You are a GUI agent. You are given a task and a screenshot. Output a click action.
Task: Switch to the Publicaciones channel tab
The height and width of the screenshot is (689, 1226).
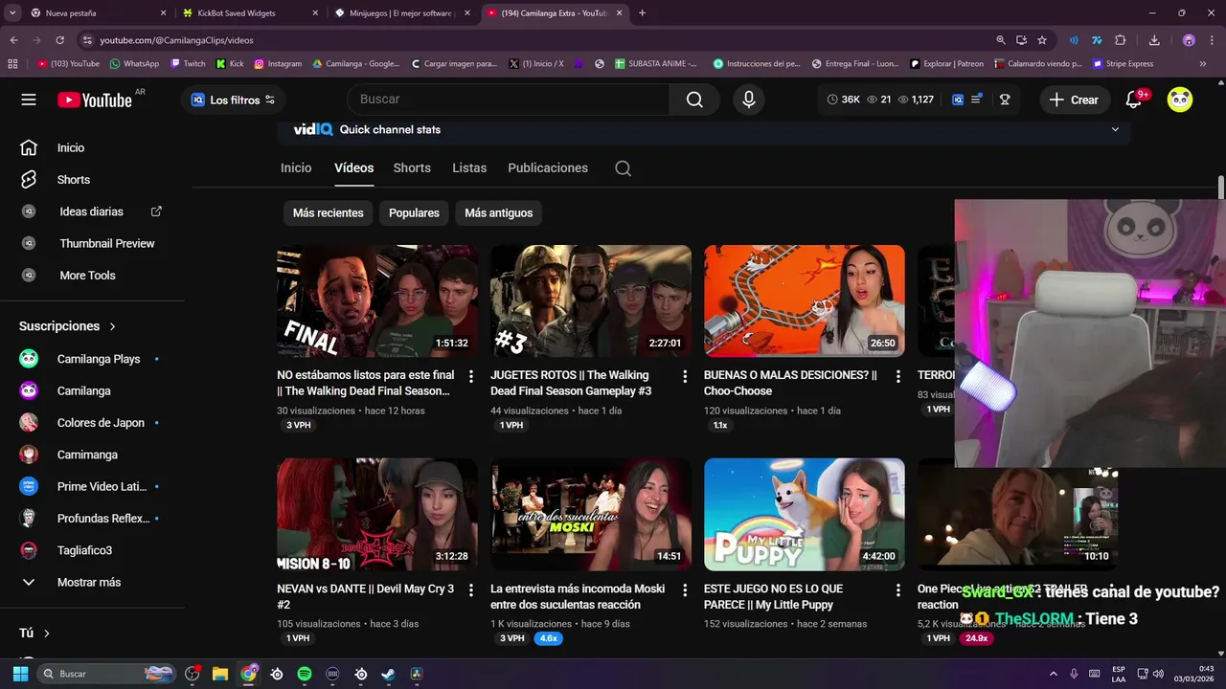tap(548, 168)
